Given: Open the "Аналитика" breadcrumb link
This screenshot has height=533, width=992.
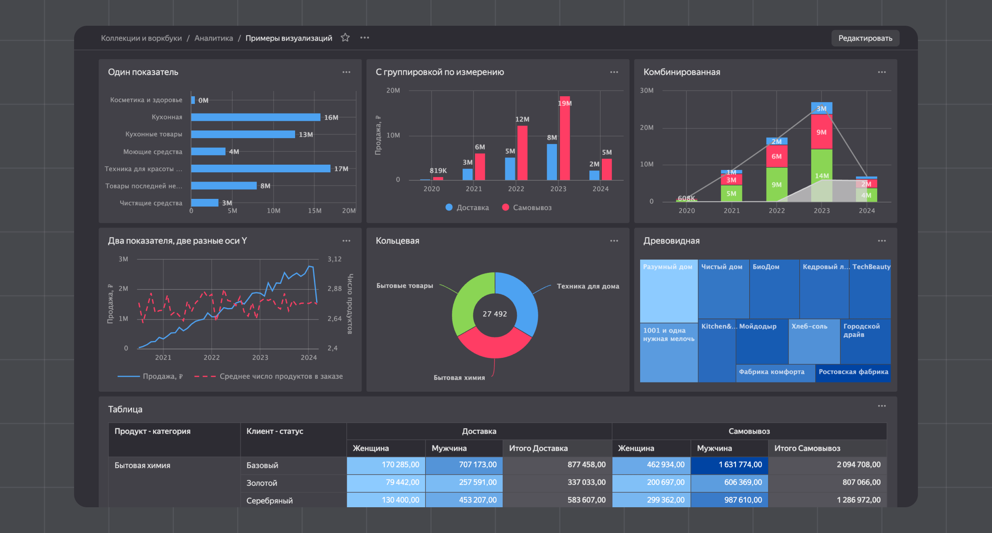Looking at the screenshot, I should (214, 38).
